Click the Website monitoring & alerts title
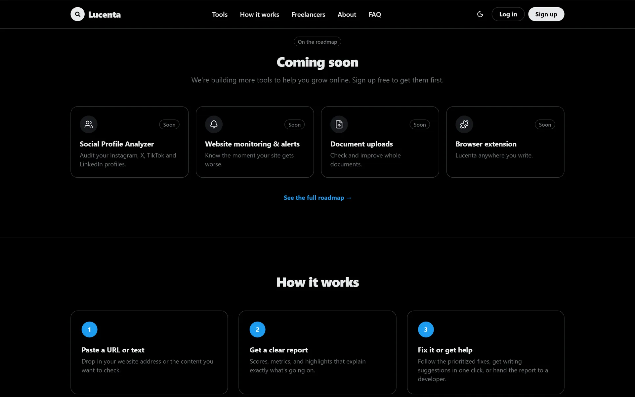 pos(252,144)
